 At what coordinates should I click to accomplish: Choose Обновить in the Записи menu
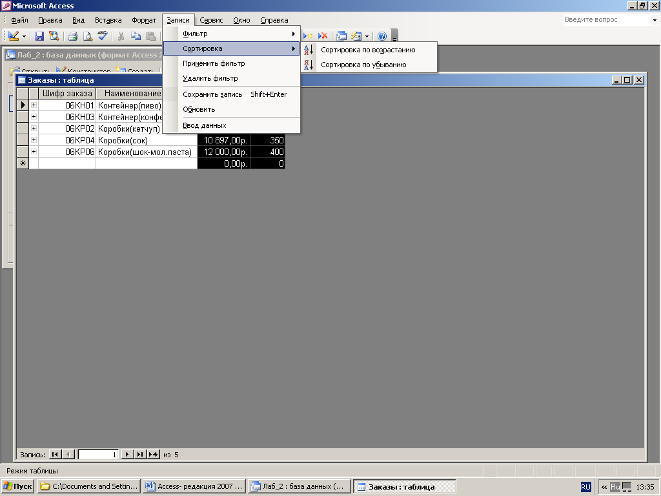(232, 109)
